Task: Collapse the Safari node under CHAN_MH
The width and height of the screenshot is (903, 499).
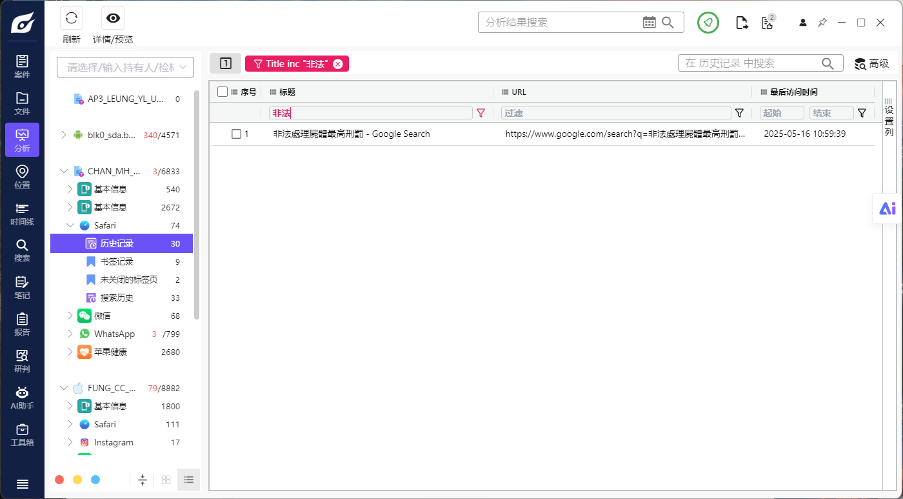Action: coord(70,225)
